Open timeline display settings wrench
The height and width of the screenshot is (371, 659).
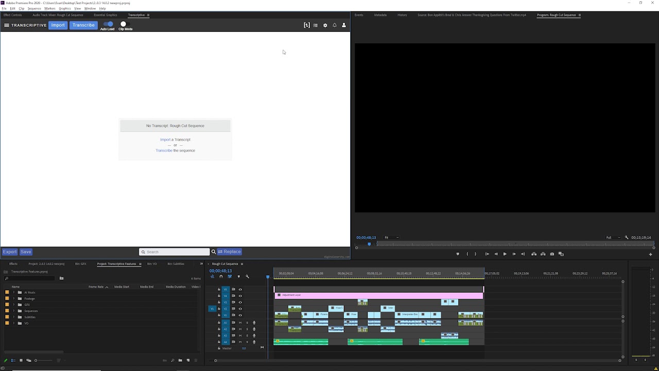pyautogui.click(x=247, y=277)
